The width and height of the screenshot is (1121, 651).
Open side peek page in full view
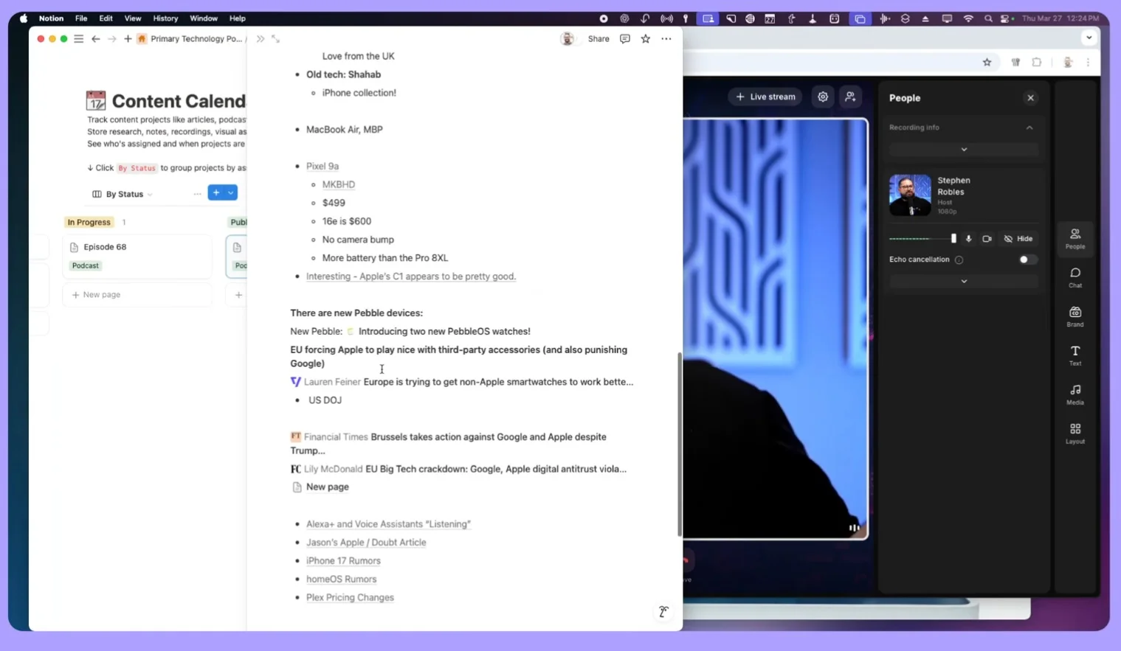click(x=276, y=39)
